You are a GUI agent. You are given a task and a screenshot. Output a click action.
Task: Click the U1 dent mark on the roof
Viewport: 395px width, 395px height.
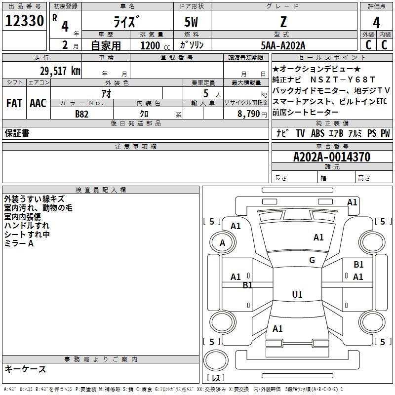pyautogui.click(x=297, y=295)
